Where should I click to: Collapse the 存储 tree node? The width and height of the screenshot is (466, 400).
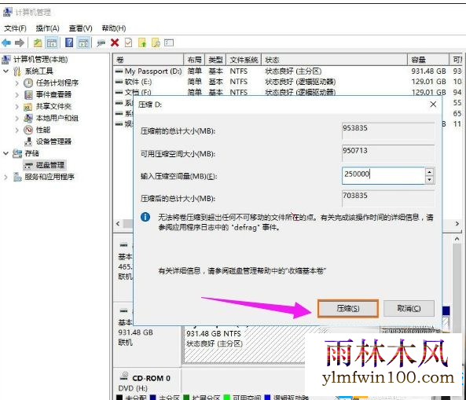[6, 153]
